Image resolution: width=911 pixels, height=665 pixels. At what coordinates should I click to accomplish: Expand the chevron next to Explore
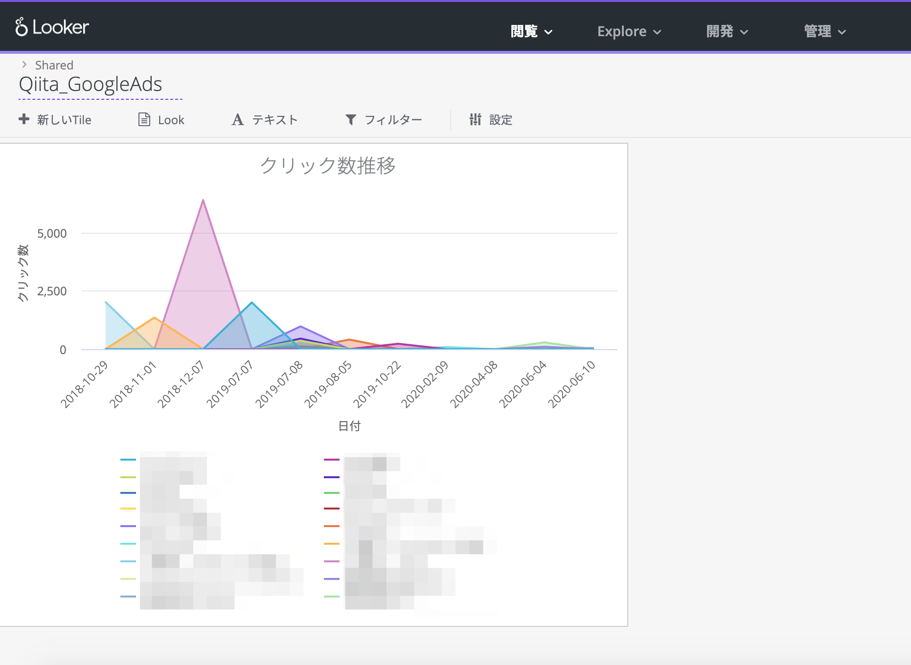[x=657, y=32]
